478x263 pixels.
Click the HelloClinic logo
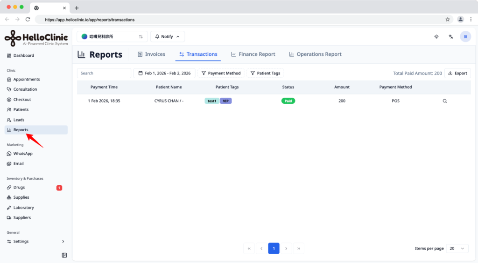tap(36, 38)
